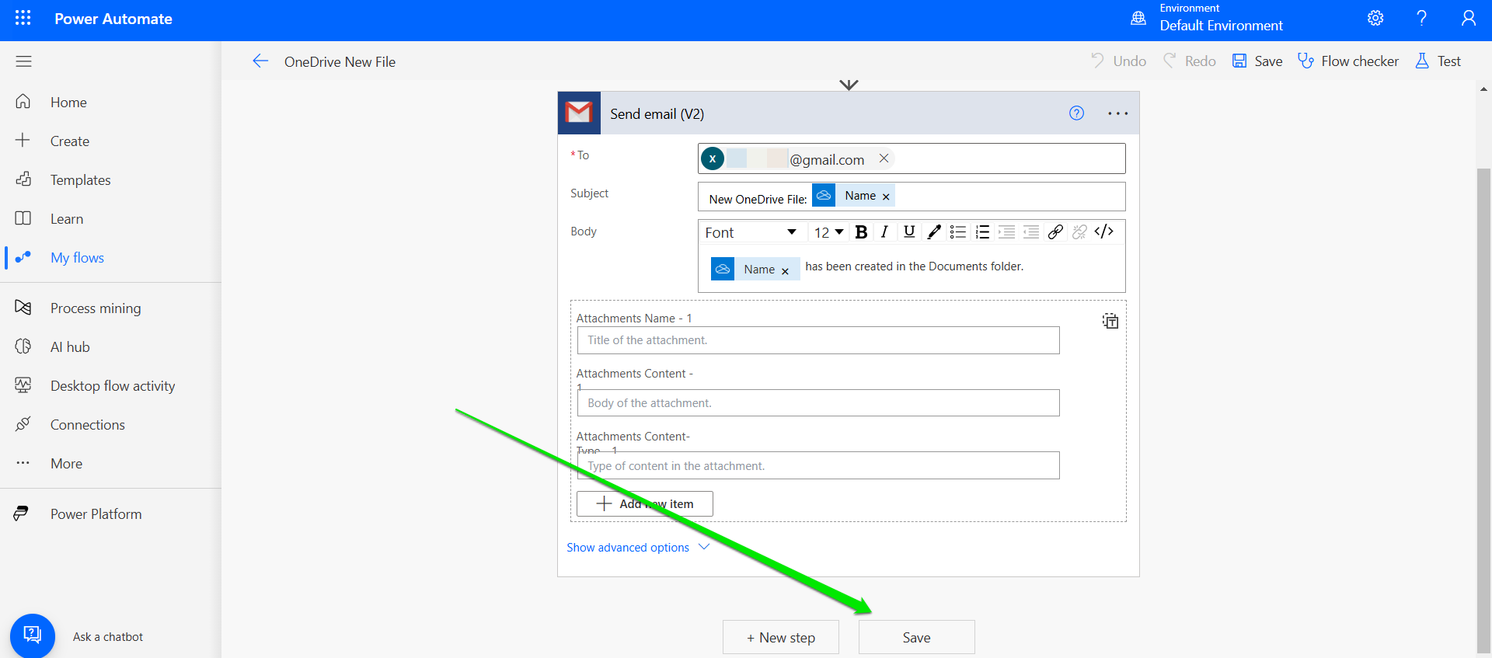
Task: Click Send email (V2) header title
Action: point(657,114)
